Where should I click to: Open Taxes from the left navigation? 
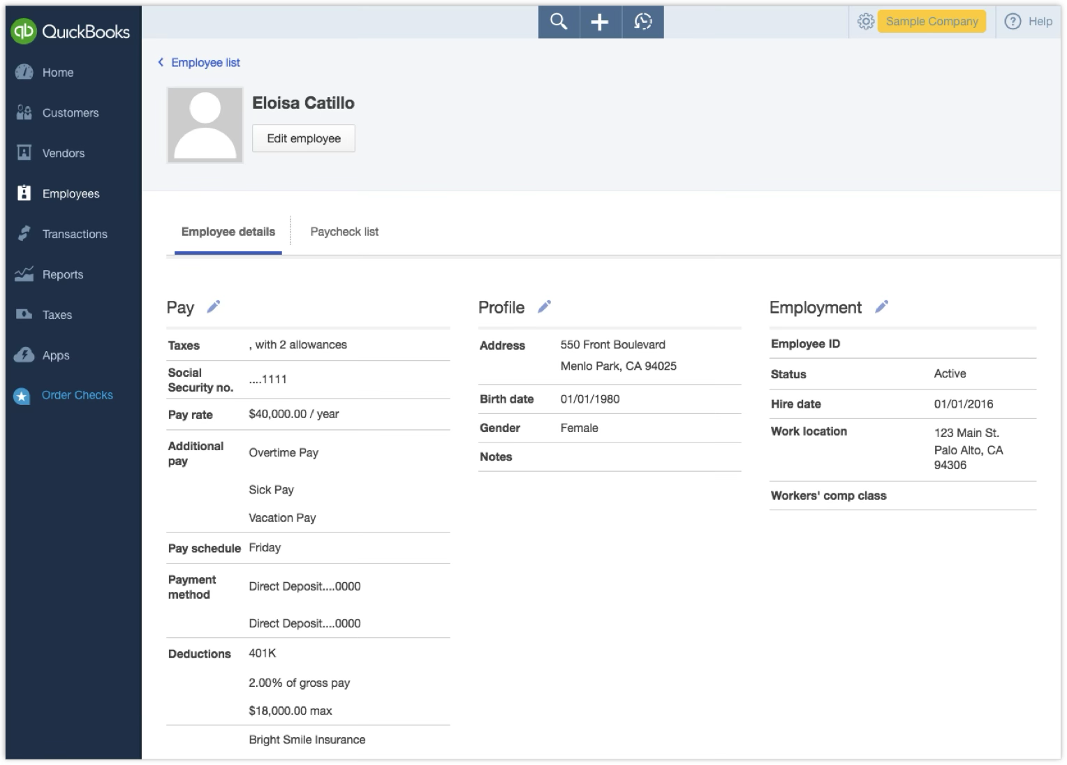(57, 315)
